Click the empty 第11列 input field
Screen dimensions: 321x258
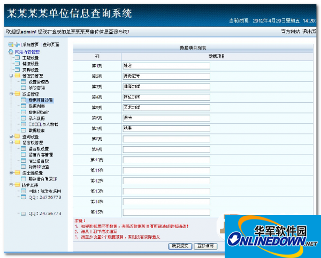pos(166,170)
